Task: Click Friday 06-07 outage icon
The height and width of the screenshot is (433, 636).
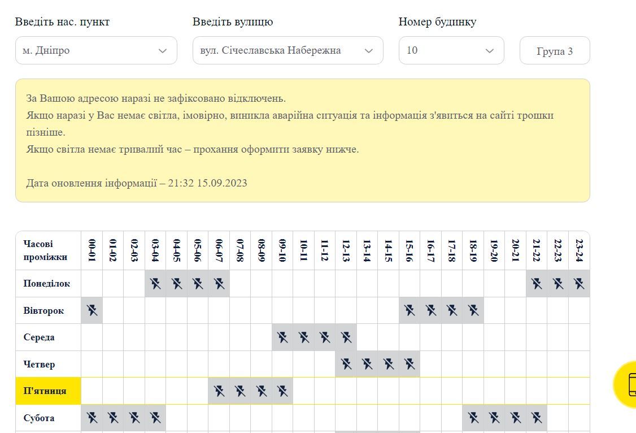Action: click(219, 391)
